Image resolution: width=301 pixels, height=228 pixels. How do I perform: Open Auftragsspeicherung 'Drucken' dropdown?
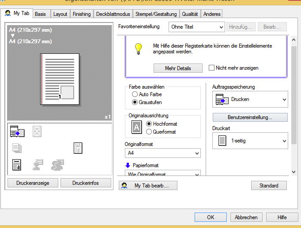250,99
